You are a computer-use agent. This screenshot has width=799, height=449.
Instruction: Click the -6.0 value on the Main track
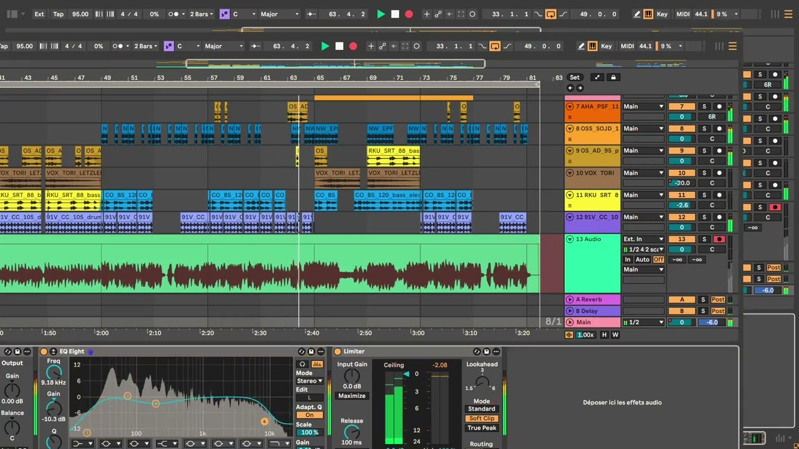(x=712, y=322)
